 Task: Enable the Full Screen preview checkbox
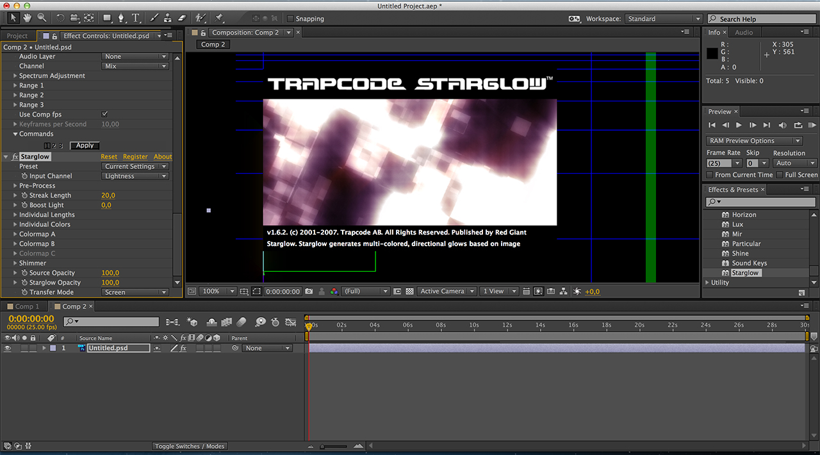(780, 175)
